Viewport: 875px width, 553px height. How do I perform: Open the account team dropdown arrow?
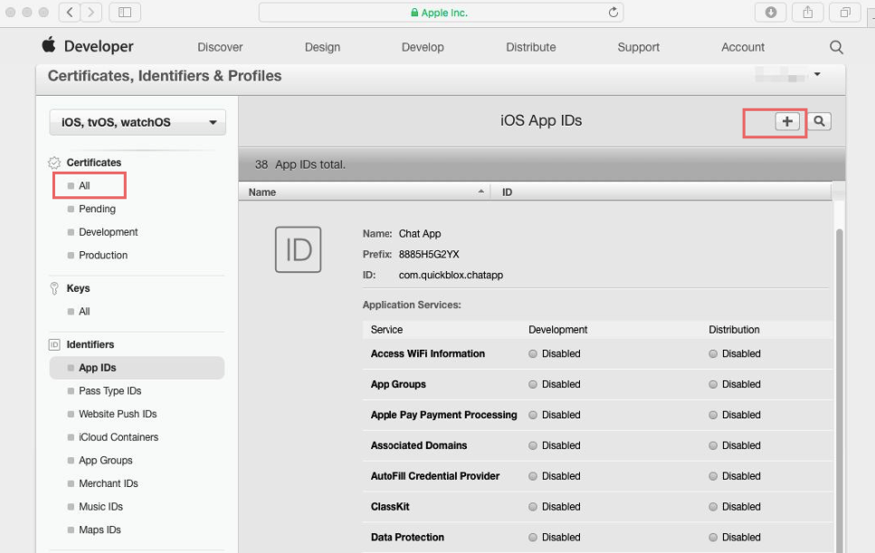[x=817, y=74]
